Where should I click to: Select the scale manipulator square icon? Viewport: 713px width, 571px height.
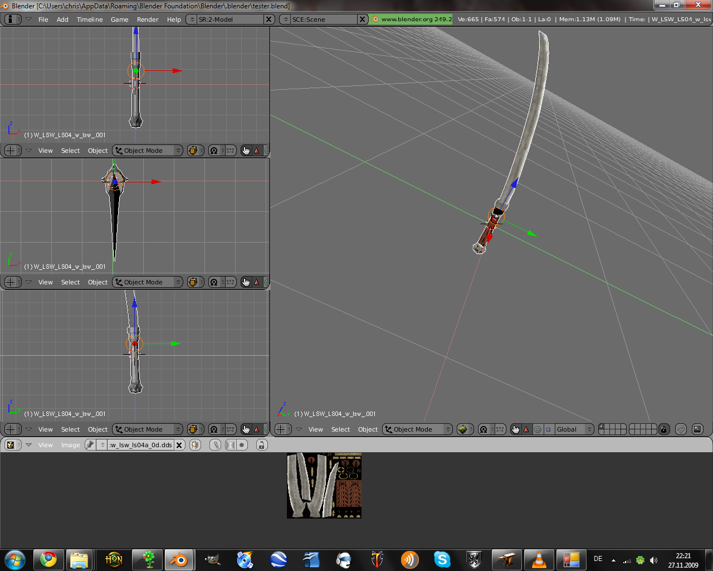[x=548, y=429]
